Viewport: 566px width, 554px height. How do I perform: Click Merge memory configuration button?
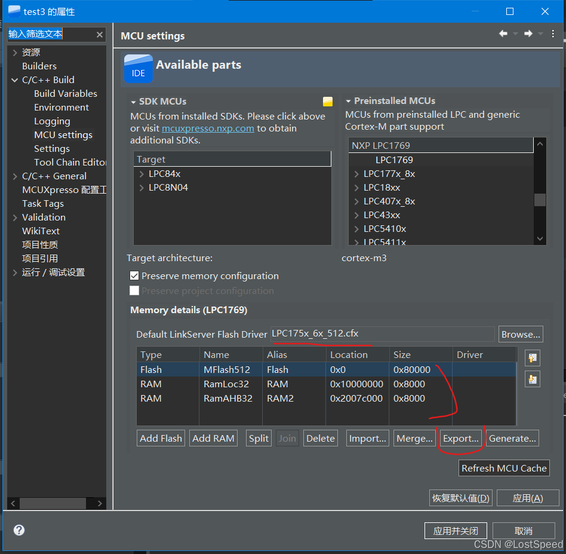[414, 438]
